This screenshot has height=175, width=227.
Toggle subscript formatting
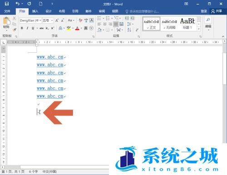tap(47, 28)
